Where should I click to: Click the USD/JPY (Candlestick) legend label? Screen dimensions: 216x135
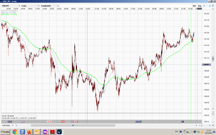tap(10, 11)
